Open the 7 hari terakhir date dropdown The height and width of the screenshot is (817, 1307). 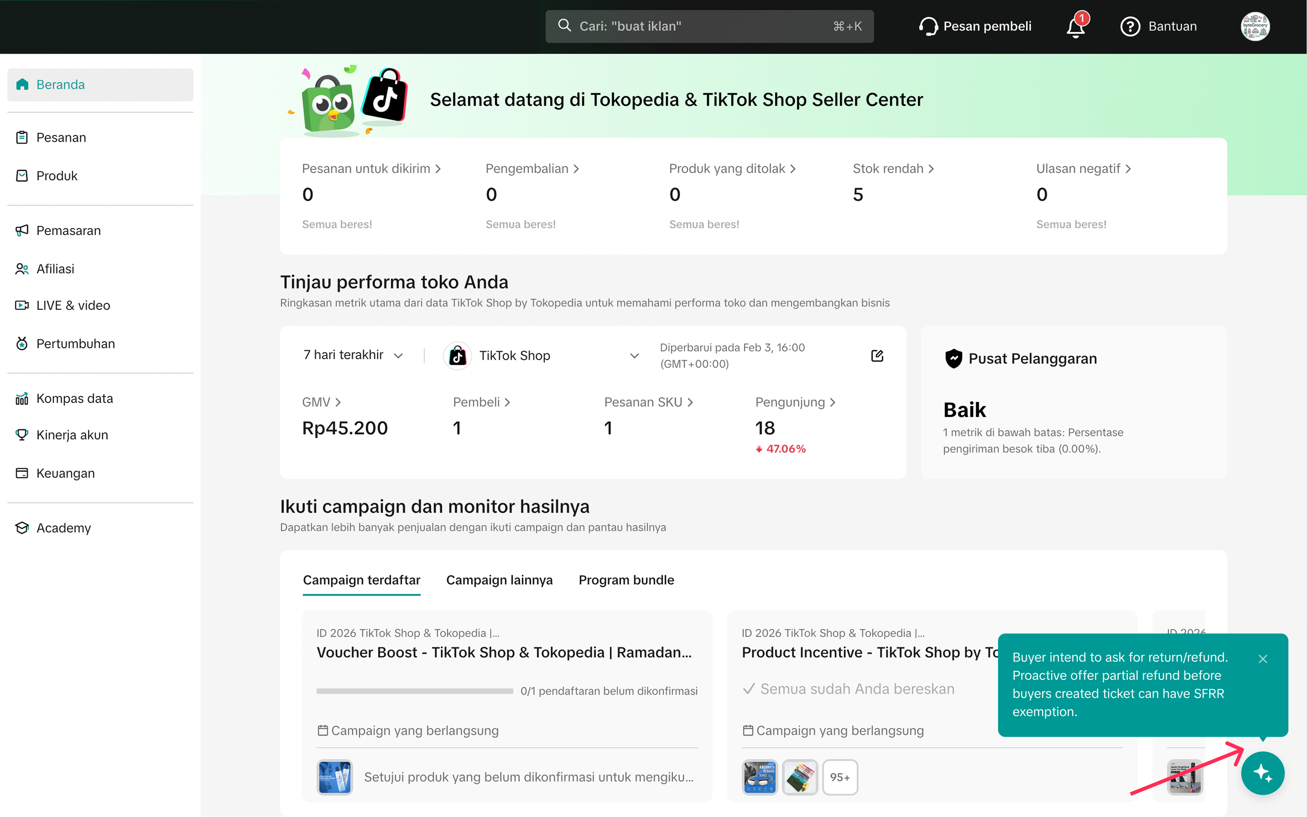(x=353, y=355)
